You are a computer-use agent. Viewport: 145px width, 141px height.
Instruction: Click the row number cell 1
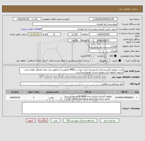137,97
